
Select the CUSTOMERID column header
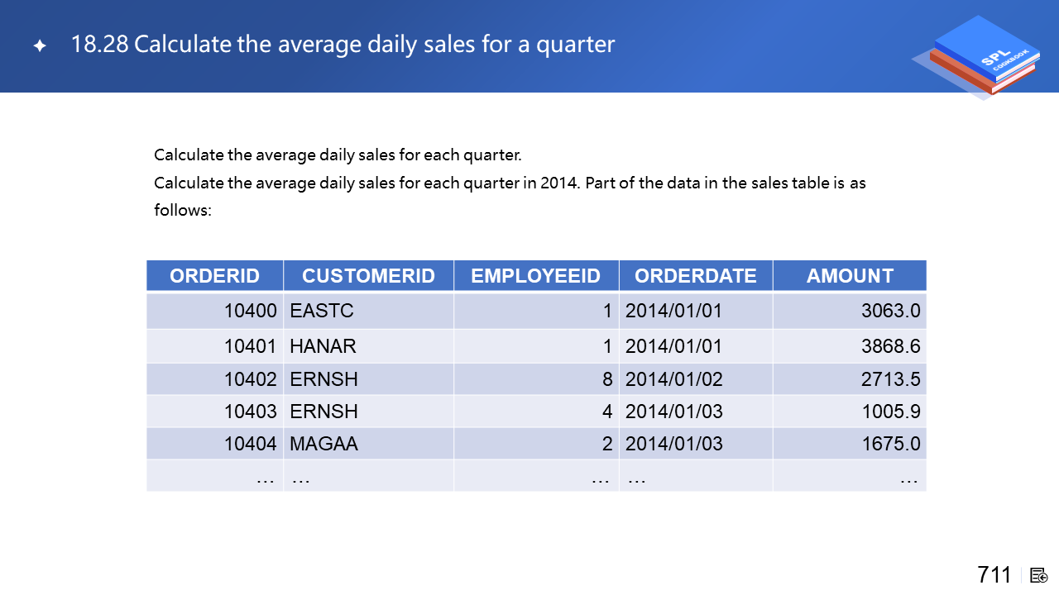click(x=368, y=276)
